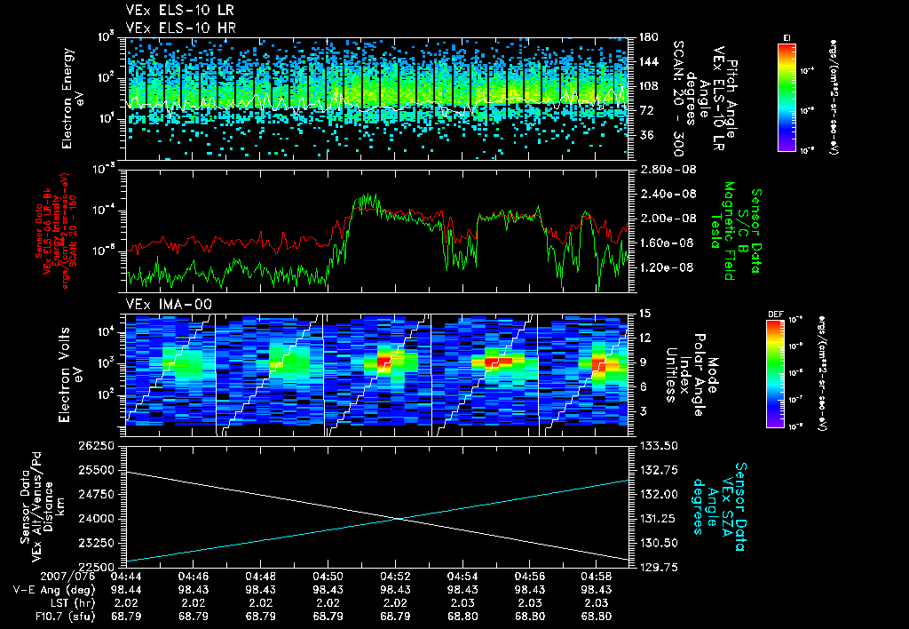The height and width of the screenshot is (629, 909).
Task: Click the '133.50' SZA axis tick
Action: (x=659, y=446)
